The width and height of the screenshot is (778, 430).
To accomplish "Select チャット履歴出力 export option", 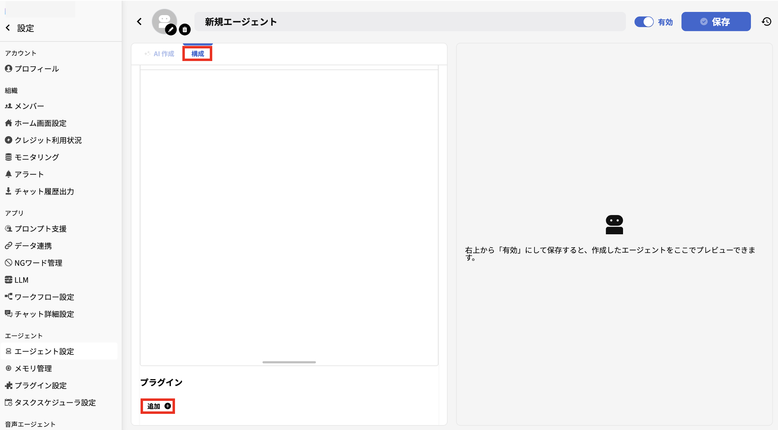I will tap(44, 191).
